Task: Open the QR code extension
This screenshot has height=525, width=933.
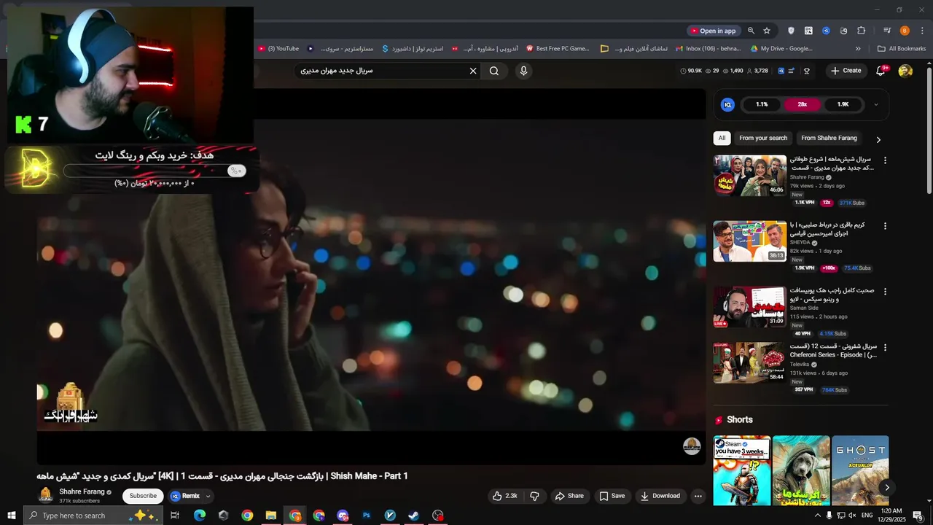Action: pos(808,31)
